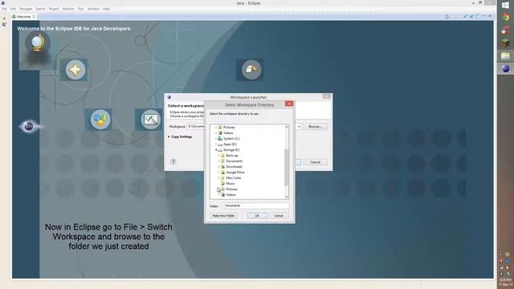Click the Make New Folder button
Viewport: 514px width, 289px height.
pyautogui.click(x=223, y=216)
